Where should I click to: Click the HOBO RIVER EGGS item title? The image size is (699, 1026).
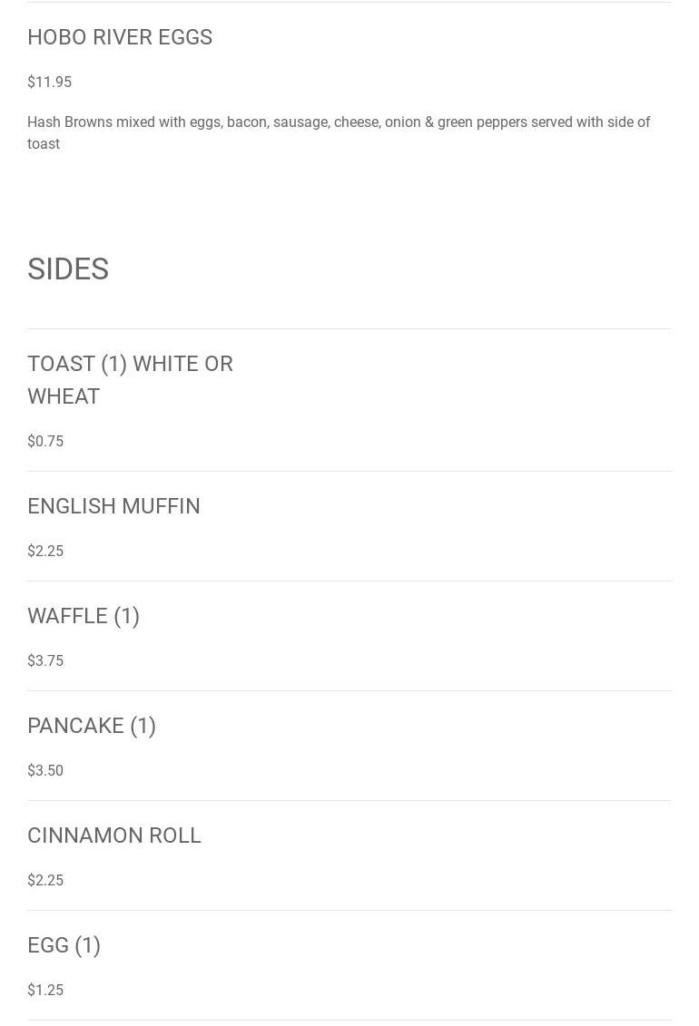(120, 37)
